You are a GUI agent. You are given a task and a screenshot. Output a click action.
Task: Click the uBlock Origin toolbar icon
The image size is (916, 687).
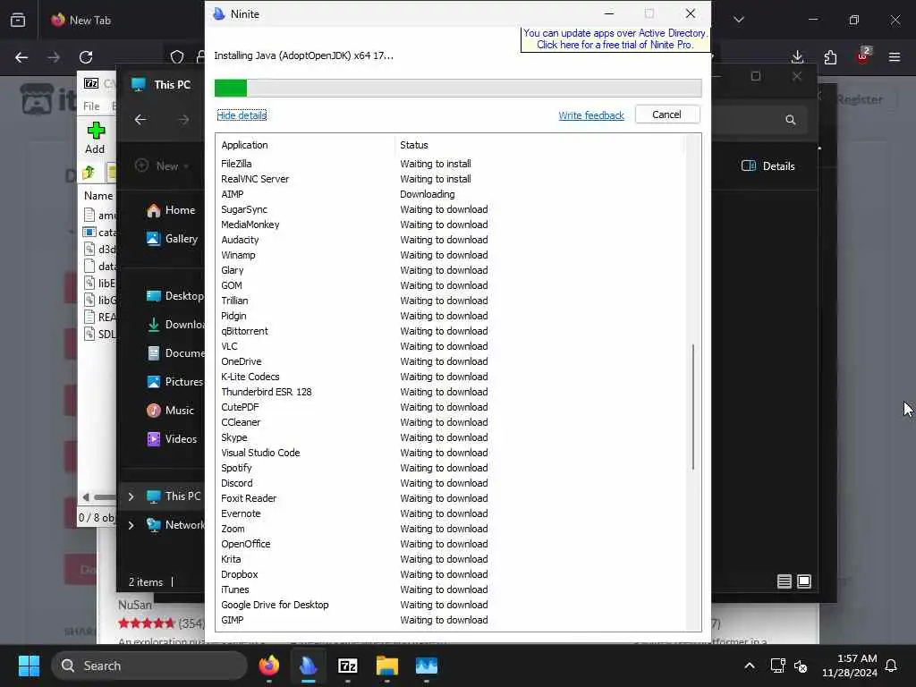tap(863, 56)
